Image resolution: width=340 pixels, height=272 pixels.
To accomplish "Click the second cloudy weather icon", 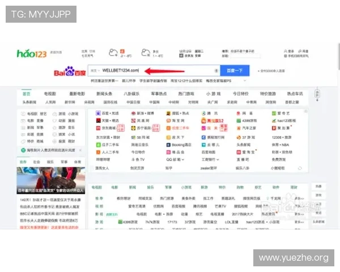I will point(146,53).
